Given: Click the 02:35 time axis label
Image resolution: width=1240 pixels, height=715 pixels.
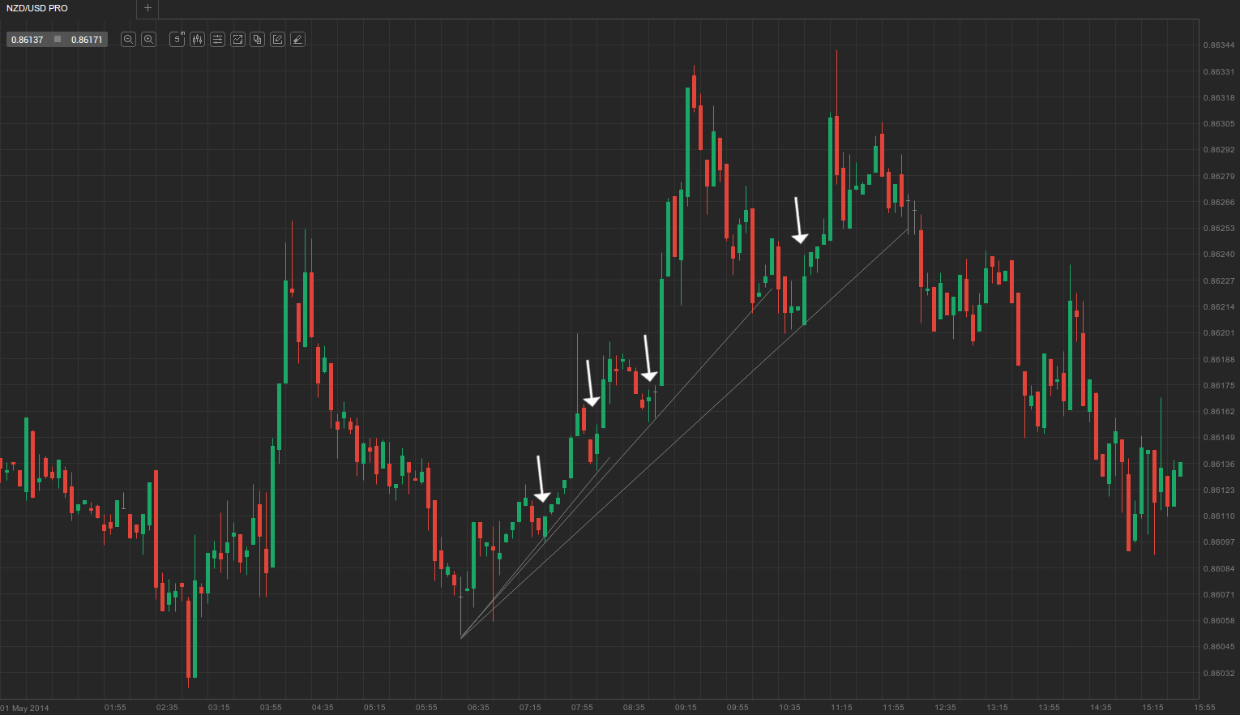Looking at the screenshot, I should (167, 708).
